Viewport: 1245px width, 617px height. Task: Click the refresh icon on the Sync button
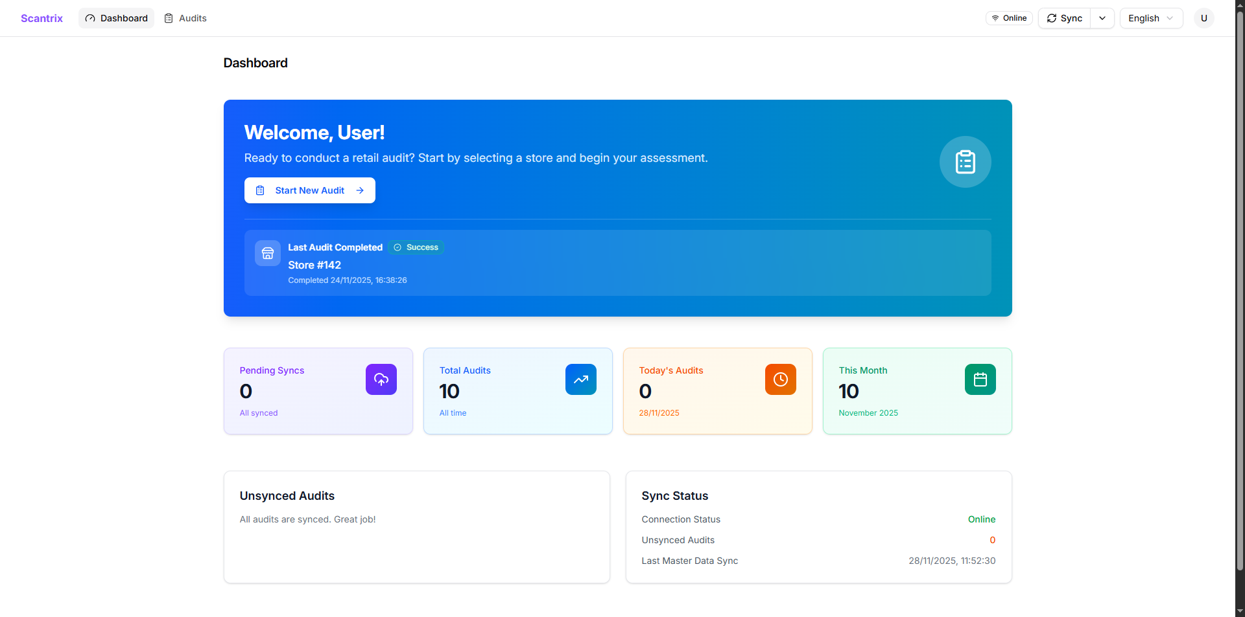pos(1052,18)
